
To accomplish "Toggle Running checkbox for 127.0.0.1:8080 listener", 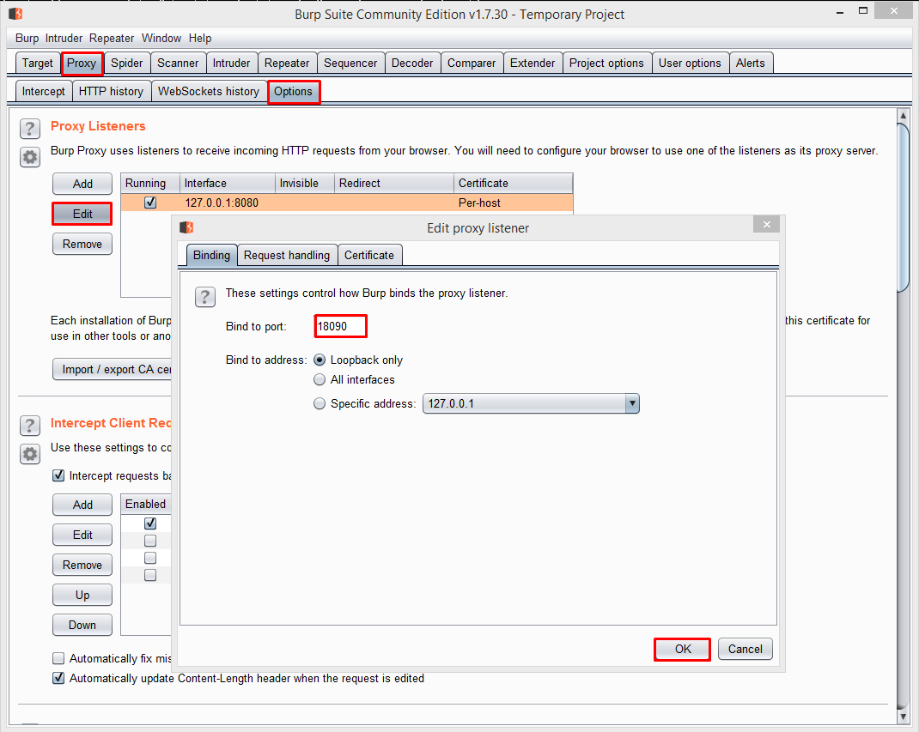I will [150, 203].
